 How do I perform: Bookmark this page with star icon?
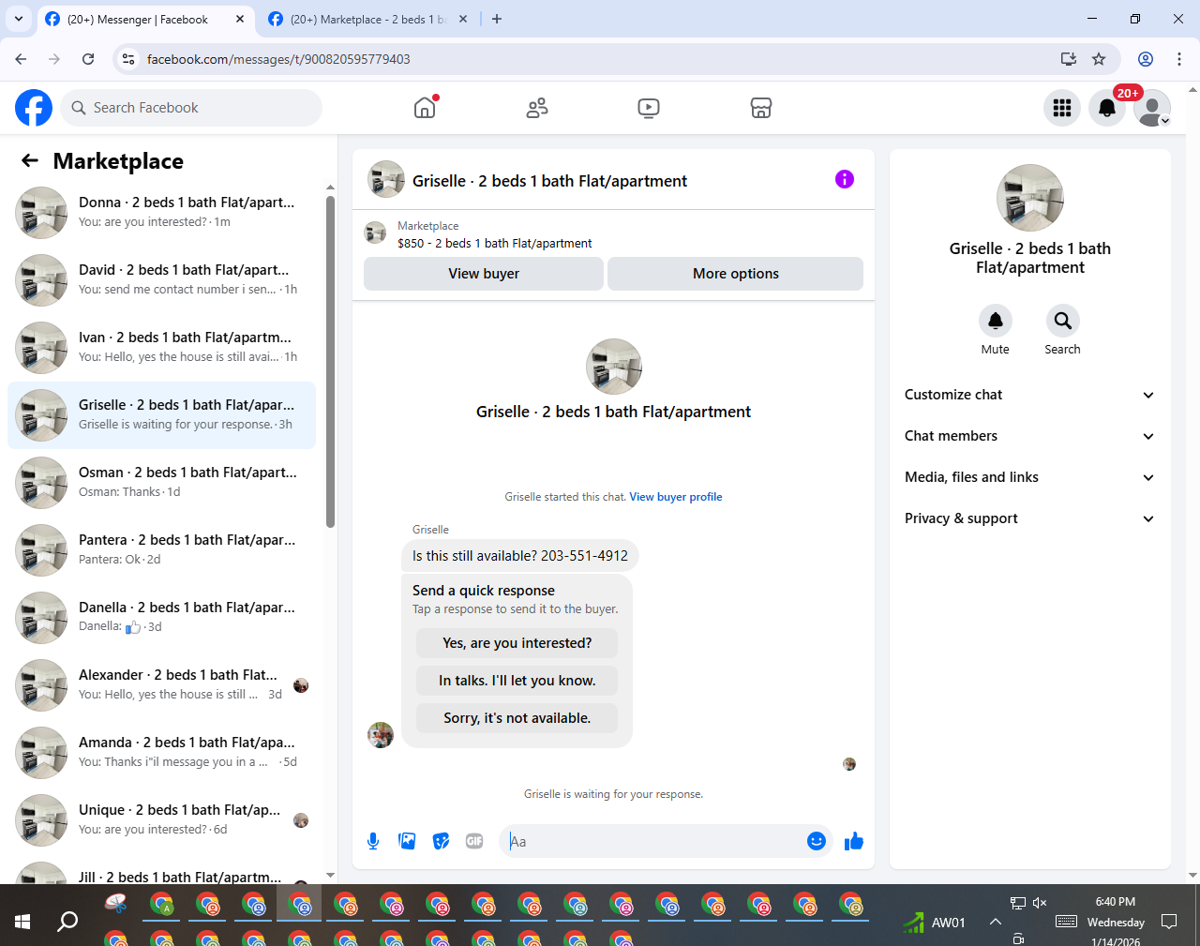click(1099, 59)
